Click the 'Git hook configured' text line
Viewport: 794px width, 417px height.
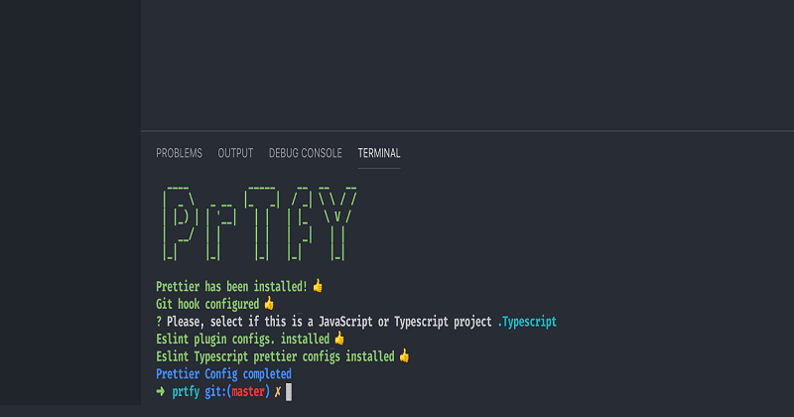pos(207,304)
